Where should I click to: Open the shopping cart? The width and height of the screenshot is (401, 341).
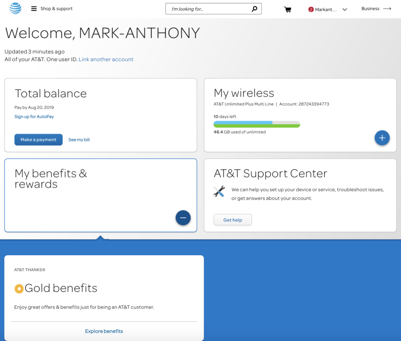[287, 9]
